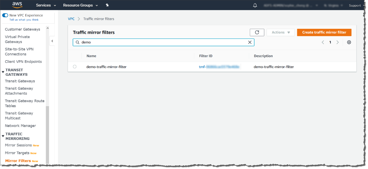Screen dimensions: 368x169
Task: Go to previous page of results
Action: [x=323, y=42]
